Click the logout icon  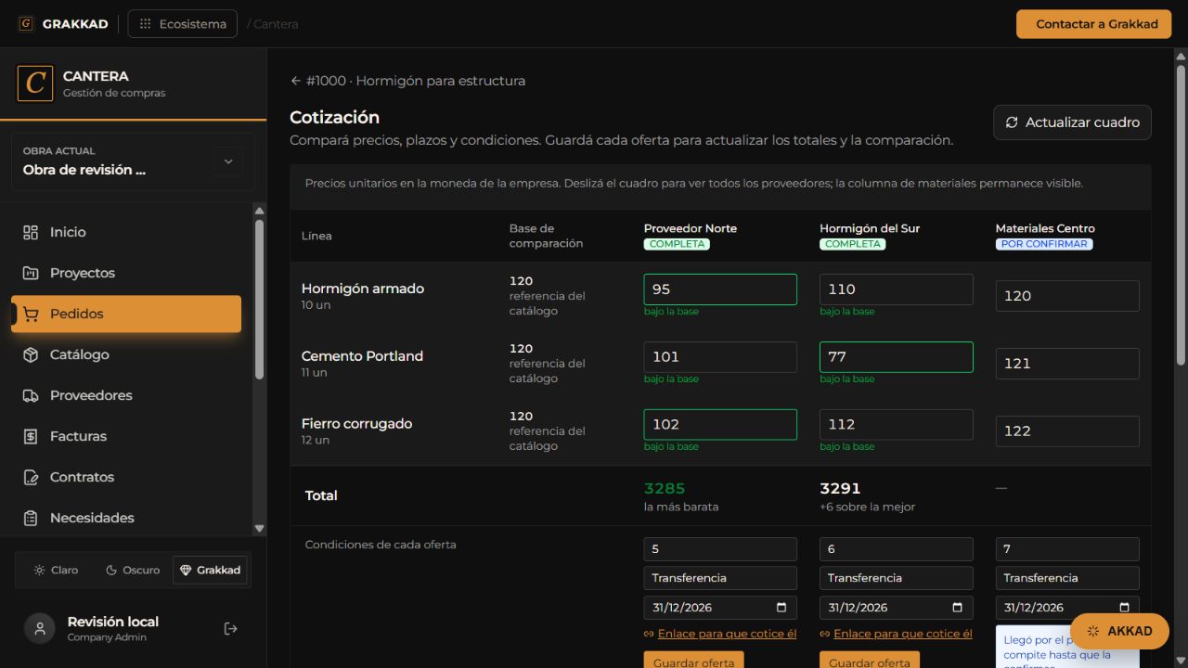click(231, 628)
